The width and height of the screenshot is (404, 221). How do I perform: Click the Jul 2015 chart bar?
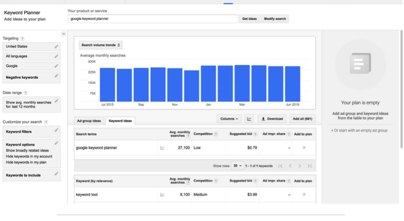coord(107,85)
